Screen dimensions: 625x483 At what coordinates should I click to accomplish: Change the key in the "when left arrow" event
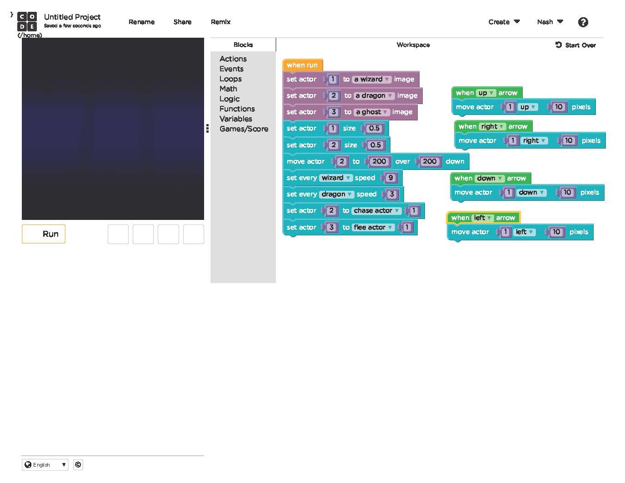(x=483, y=218)
